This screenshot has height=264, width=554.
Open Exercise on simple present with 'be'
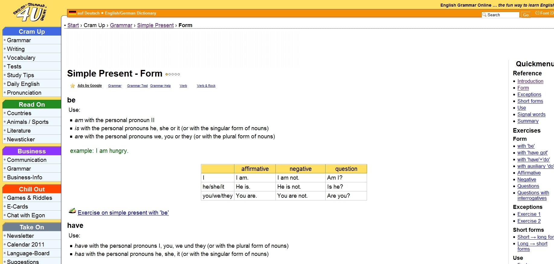point(123,213)
